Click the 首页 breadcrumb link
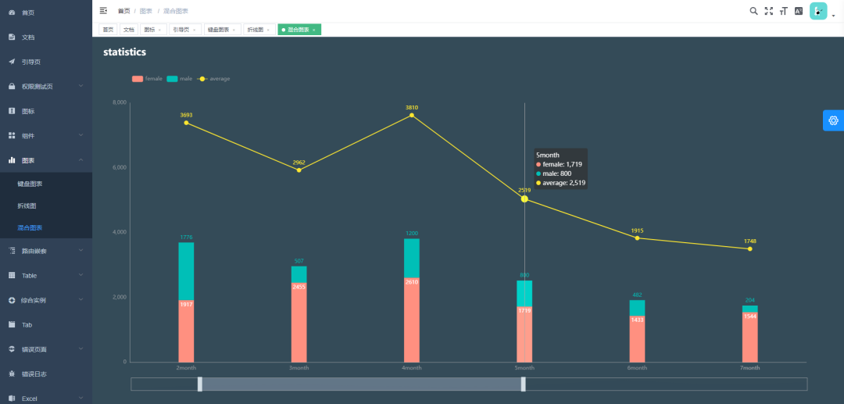This screenshot has width=844, height=404. (123, 11)
